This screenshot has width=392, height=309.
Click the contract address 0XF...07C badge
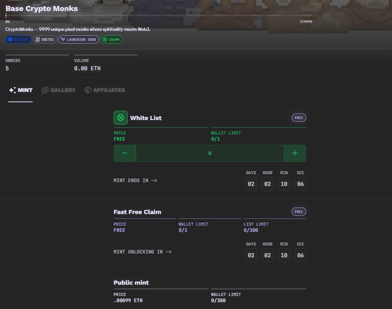point(19,39)
